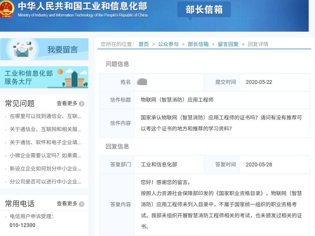Screen dimensions: 315x236
Task: Go to 首页 in breadcrumb
Action: (143, 44)
